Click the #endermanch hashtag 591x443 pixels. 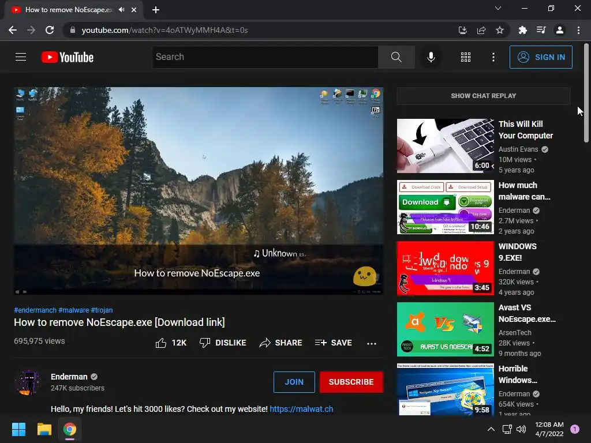[35, 310]
